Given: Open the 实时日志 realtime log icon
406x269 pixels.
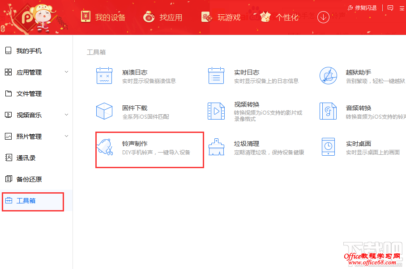Looking at the screenshot, I should [x=216, y=76].
